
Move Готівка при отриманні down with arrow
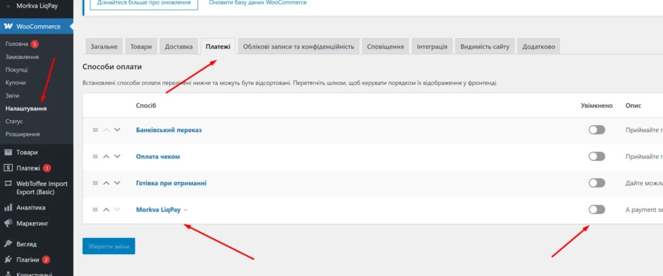(118, 183)
